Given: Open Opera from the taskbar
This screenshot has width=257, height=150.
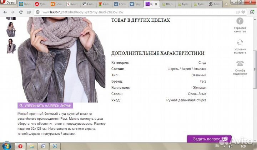Looking at the screenshot, I should coord(20,146).
